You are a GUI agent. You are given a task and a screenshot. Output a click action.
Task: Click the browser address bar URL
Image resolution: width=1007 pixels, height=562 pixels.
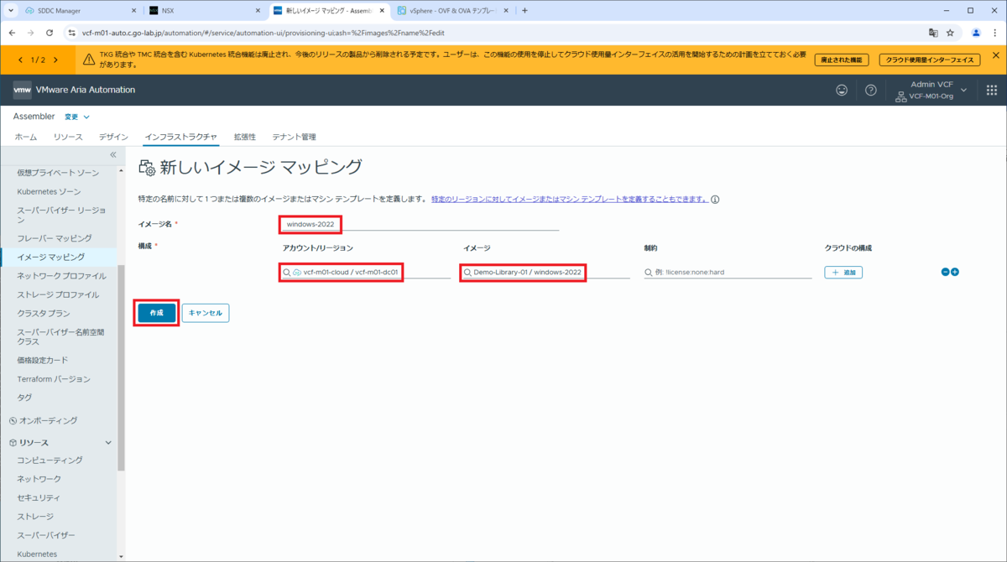(x=263, y=33)
